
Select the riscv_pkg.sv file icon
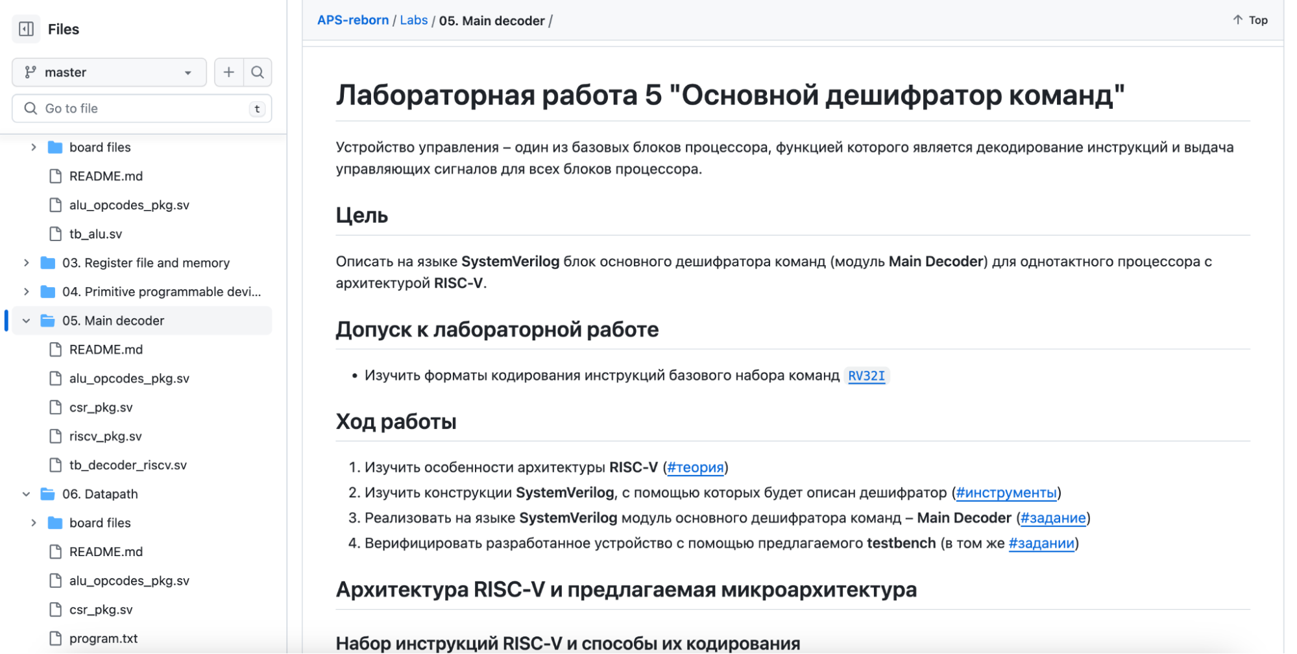(55, 436)
